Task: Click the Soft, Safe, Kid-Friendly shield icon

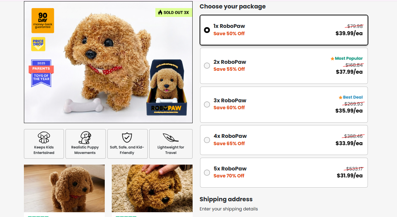Action: tap(127, 137)
